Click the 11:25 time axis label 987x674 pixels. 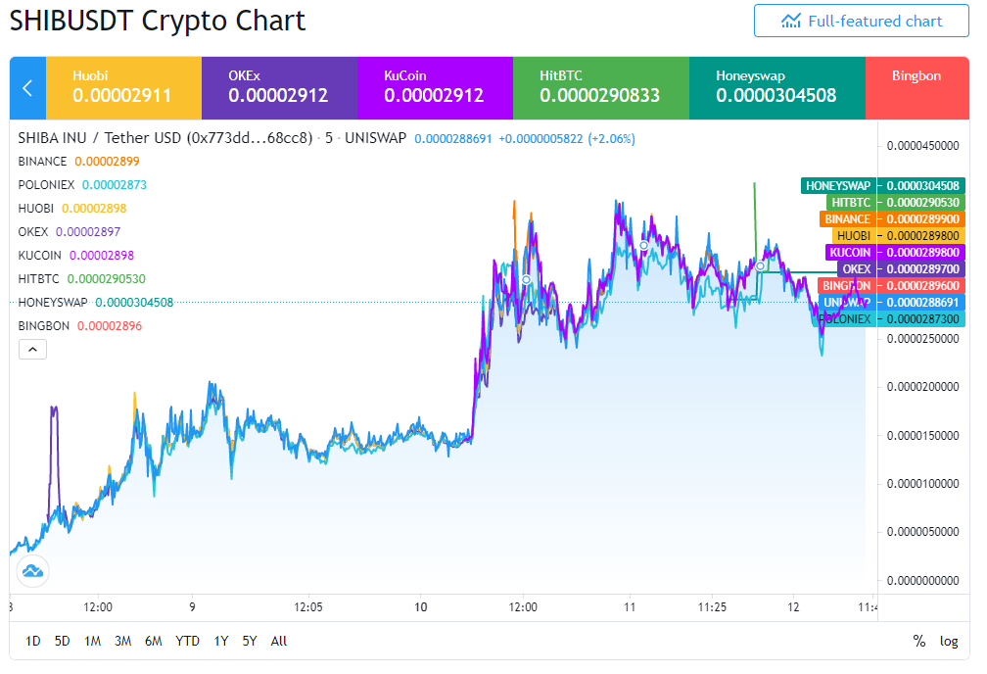coord(712,607)
